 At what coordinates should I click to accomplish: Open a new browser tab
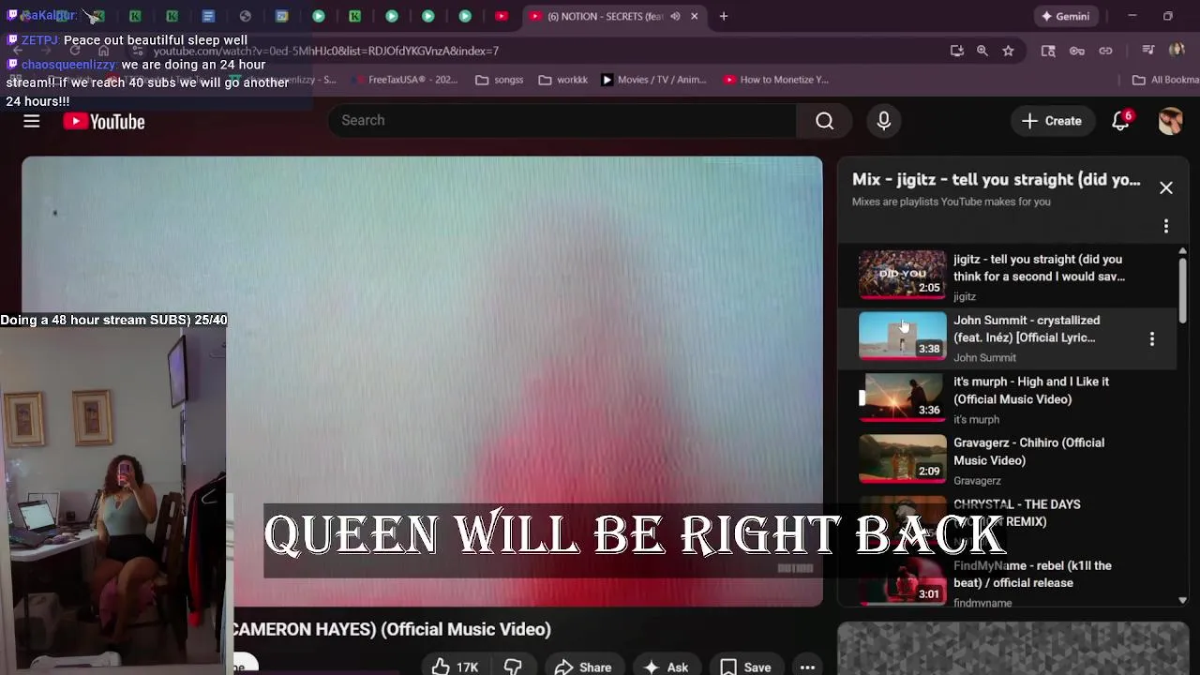coord(724,16)
